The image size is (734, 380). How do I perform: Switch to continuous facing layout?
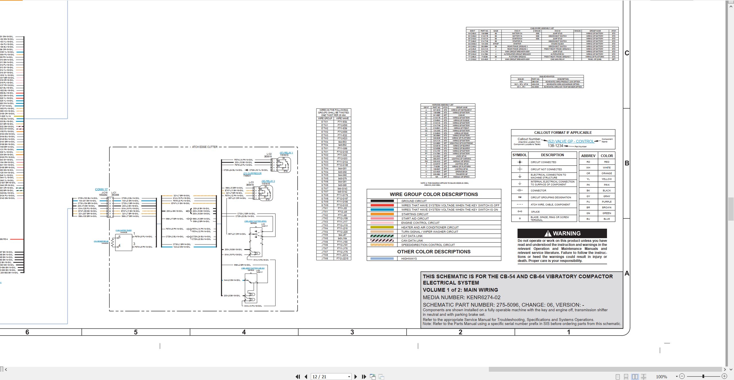coord(644,377)
